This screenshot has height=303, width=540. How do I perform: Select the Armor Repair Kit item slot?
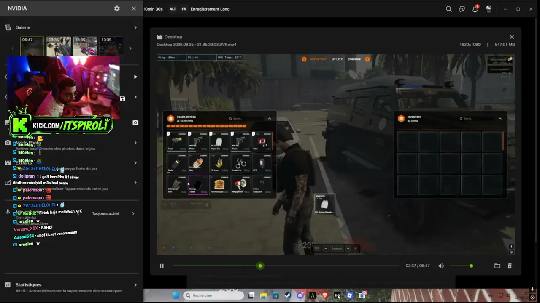point(219,141)
